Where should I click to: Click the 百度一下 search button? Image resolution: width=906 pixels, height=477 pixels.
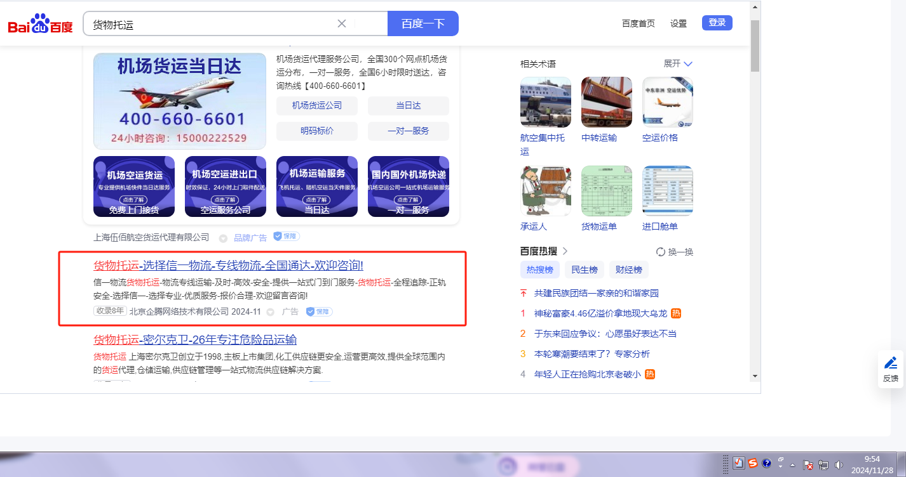coord(423,23)
